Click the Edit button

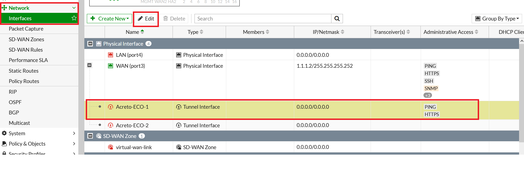point(146,19)
